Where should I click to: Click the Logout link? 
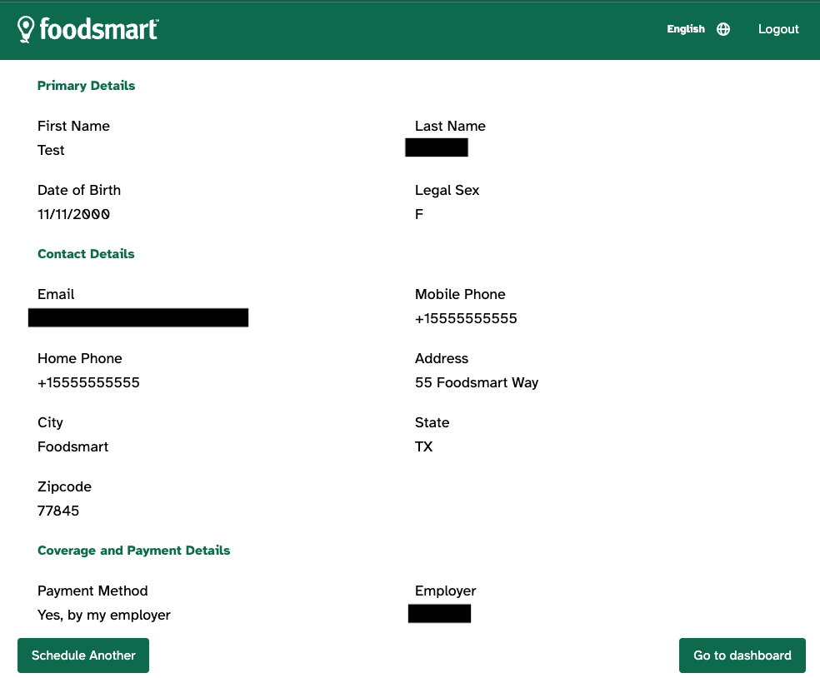pyautogui.click(x=778, y=29)
